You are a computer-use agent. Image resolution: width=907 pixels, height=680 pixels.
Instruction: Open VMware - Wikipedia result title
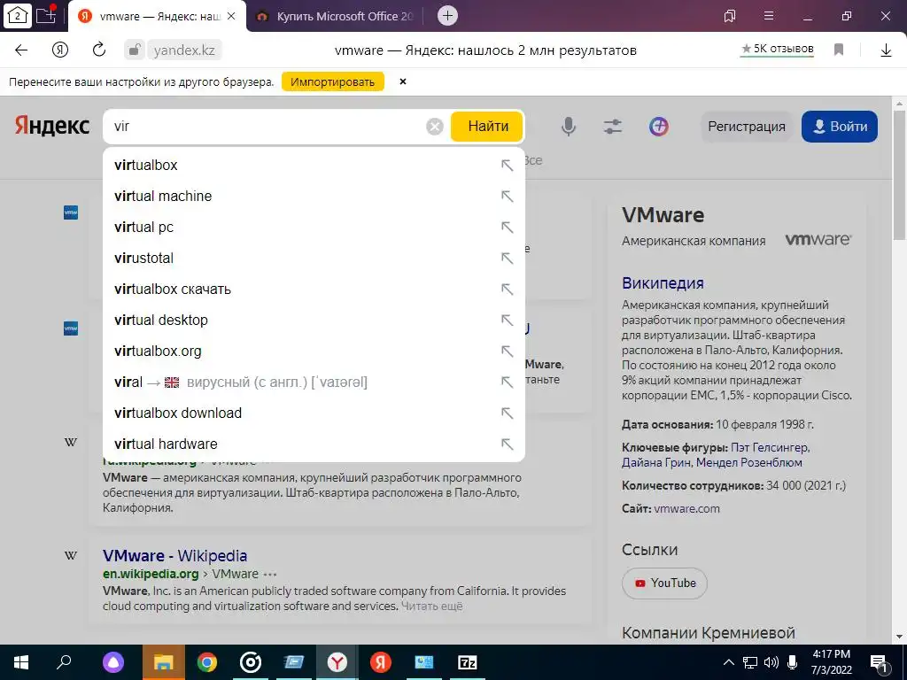point(174,556)
